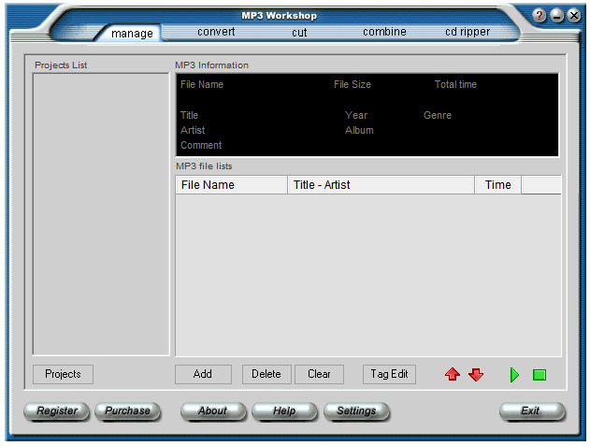
Task: Close the MP3 Workshop window
Action: point(574,15)
